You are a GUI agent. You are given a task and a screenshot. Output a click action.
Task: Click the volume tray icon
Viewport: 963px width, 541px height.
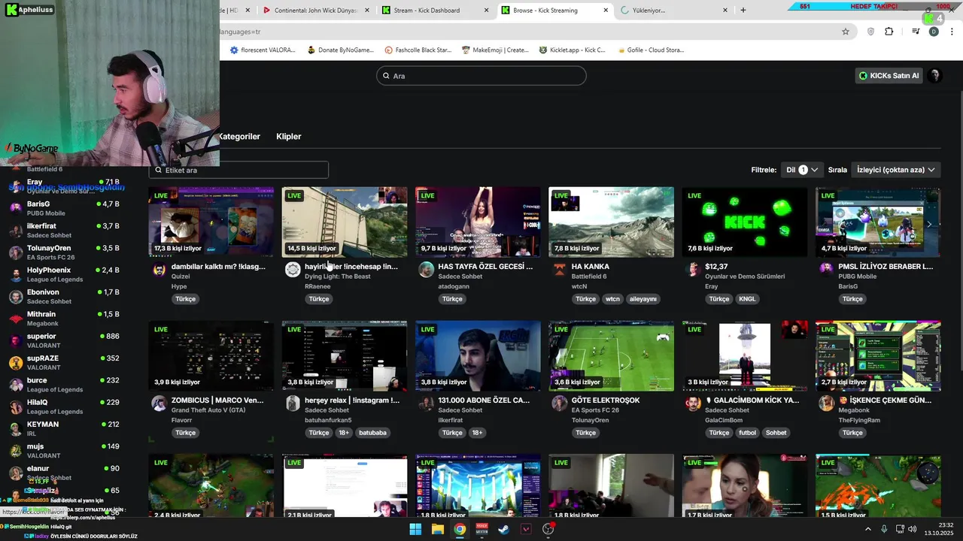coord(913,529)
